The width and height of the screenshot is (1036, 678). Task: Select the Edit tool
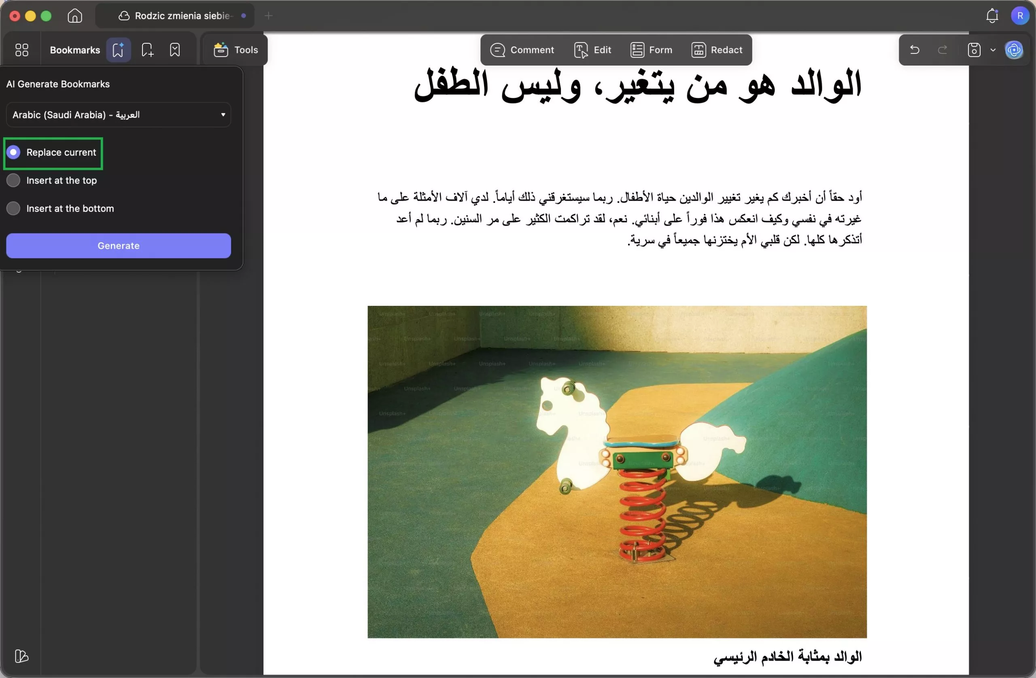592,50
